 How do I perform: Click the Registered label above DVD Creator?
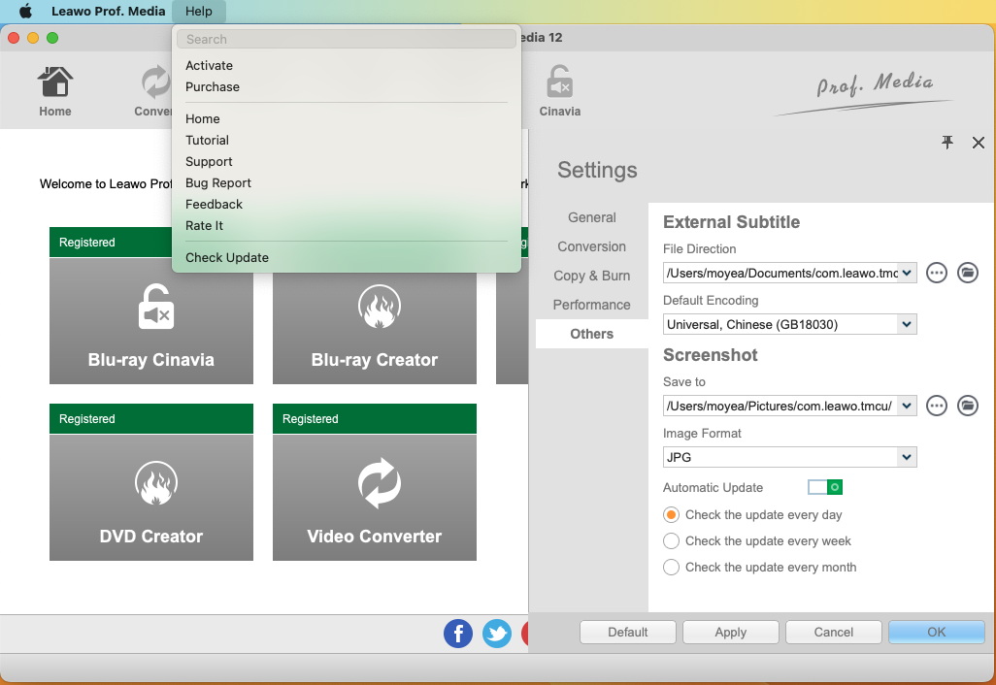click(87, 419)
